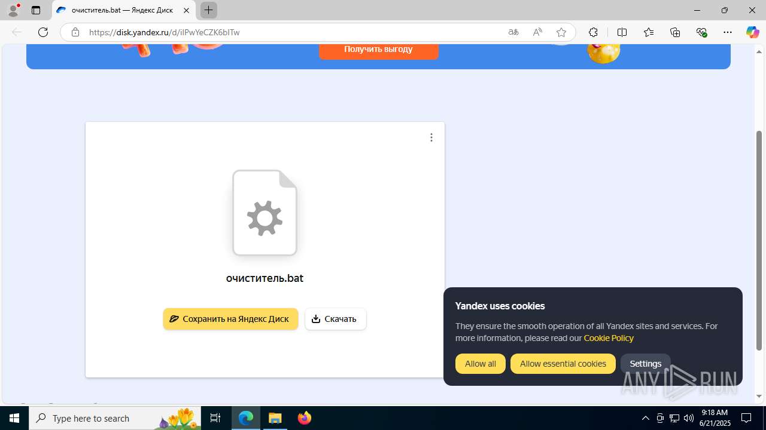Close the очиститель.bat browser tab
This screenshot has height=430, width=766.
pos(187,10)
